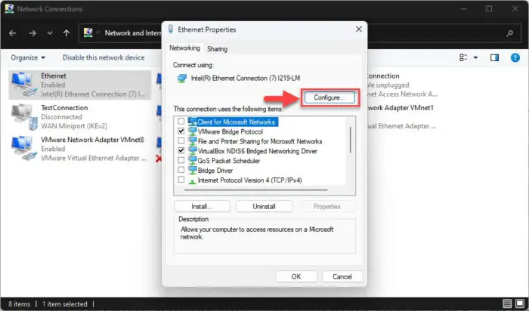This screenshot has height=311, width=529.
Task: Check Internet Protocol Version 4 checkbox
Action: (181, 180)
